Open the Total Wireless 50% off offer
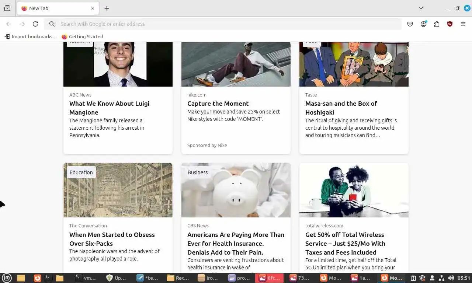The image size is (472, 283). coord(345,244)
